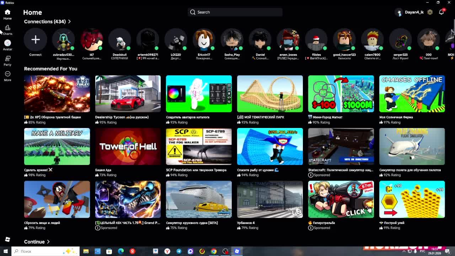The image size is (455, 256).
Task: Open the friend avatar named 000
Action: (428, 39)
